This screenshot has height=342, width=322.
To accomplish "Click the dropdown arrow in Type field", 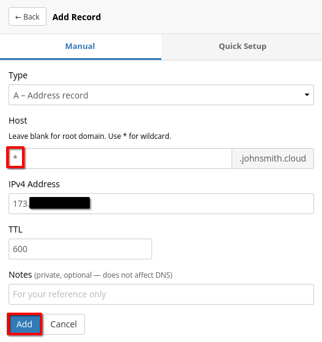I will 307,95.
